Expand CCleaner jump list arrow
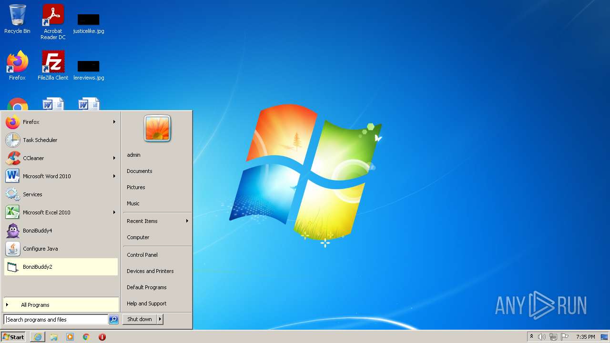The image size is (610, 343). [x=114, y=158]
